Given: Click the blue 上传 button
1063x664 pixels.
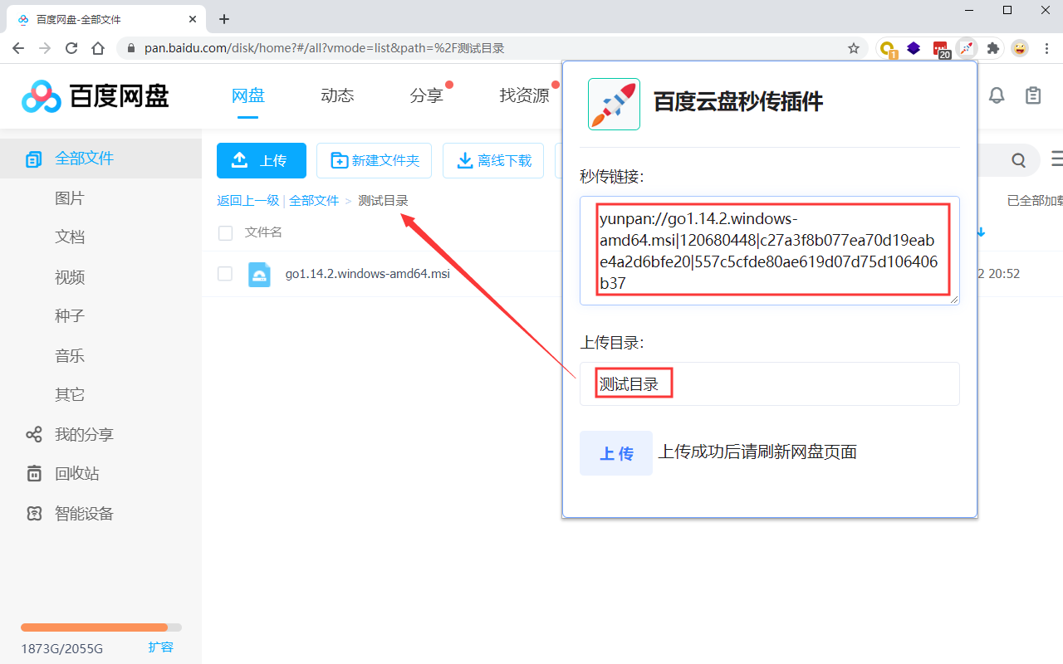Looking at the screenshot, I should pyautogui.click(x=262, y=160).
